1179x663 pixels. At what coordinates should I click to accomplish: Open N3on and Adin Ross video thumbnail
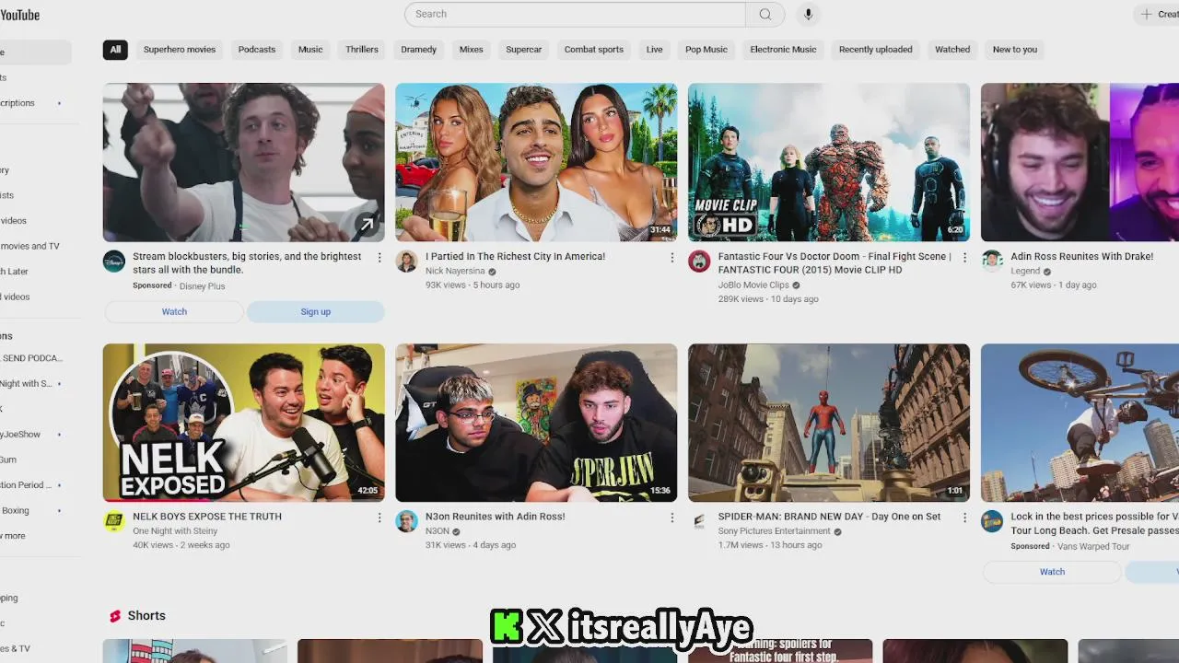(x=536, y=423)
